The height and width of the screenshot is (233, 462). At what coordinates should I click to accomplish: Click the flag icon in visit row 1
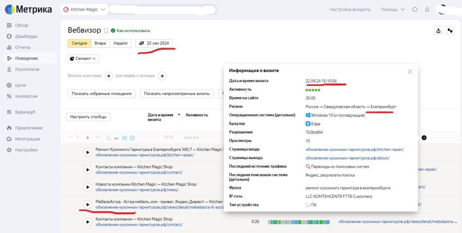pos(97,138)
